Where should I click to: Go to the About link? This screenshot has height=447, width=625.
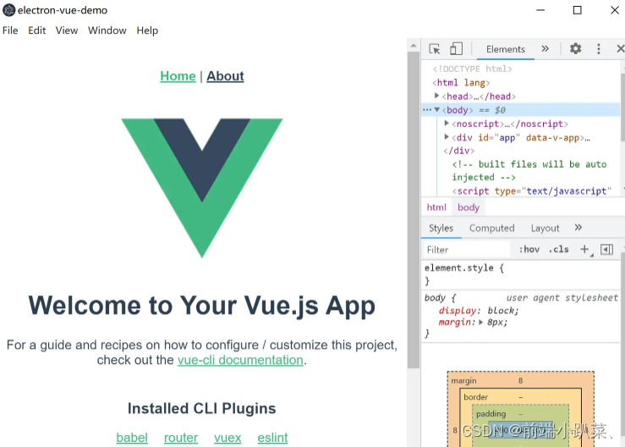coord(225,76)
